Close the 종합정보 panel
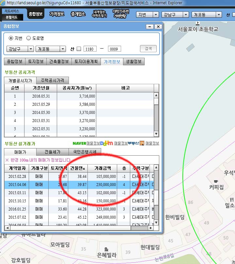The image size is (235, 264). pyautogui.click(x=158, y=27)
